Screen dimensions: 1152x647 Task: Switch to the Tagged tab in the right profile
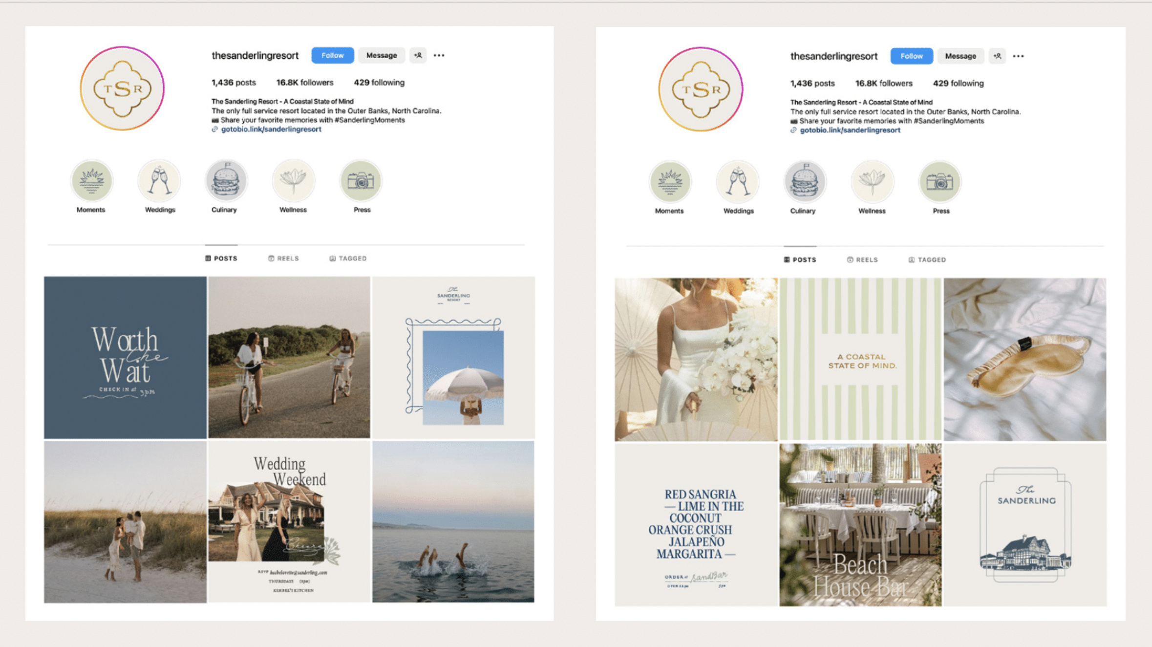(927, 260)
